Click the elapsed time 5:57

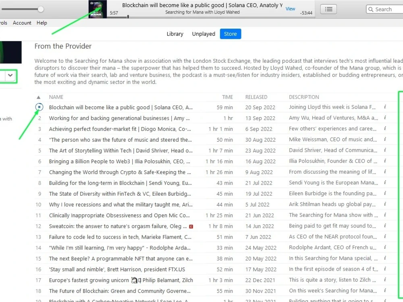114,13
